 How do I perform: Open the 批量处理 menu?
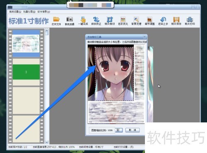pyautogui.click(x=29, y=12)
